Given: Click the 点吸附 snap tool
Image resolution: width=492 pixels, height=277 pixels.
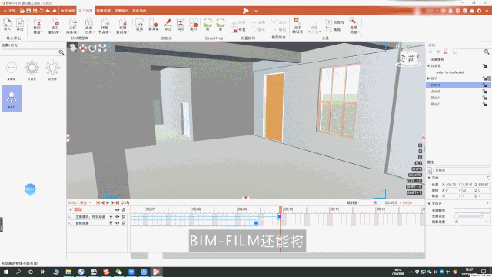Looking at the screenshot, I should 335,22.
